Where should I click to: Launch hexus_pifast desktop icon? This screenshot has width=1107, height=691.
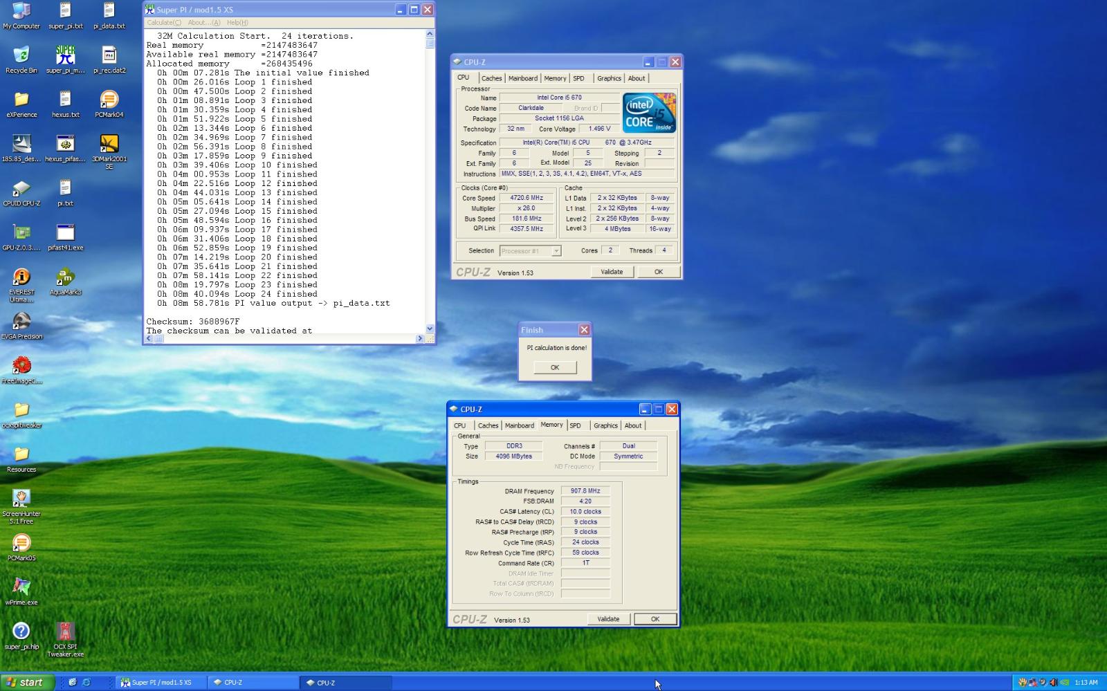(x=66, y=149)
